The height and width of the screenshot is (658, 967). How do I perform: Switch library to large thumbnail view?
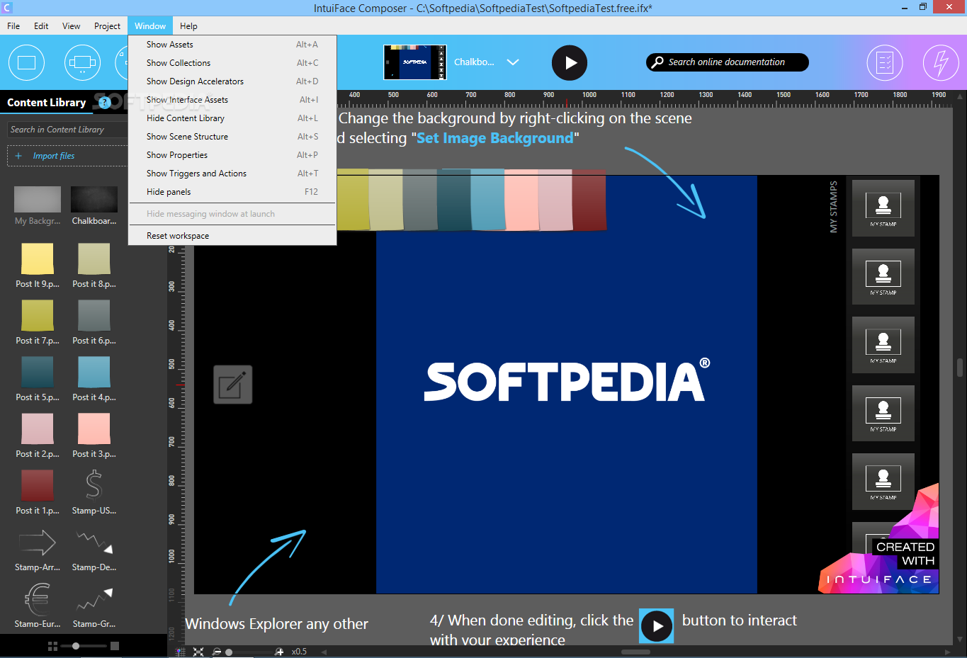coord(115,646)
